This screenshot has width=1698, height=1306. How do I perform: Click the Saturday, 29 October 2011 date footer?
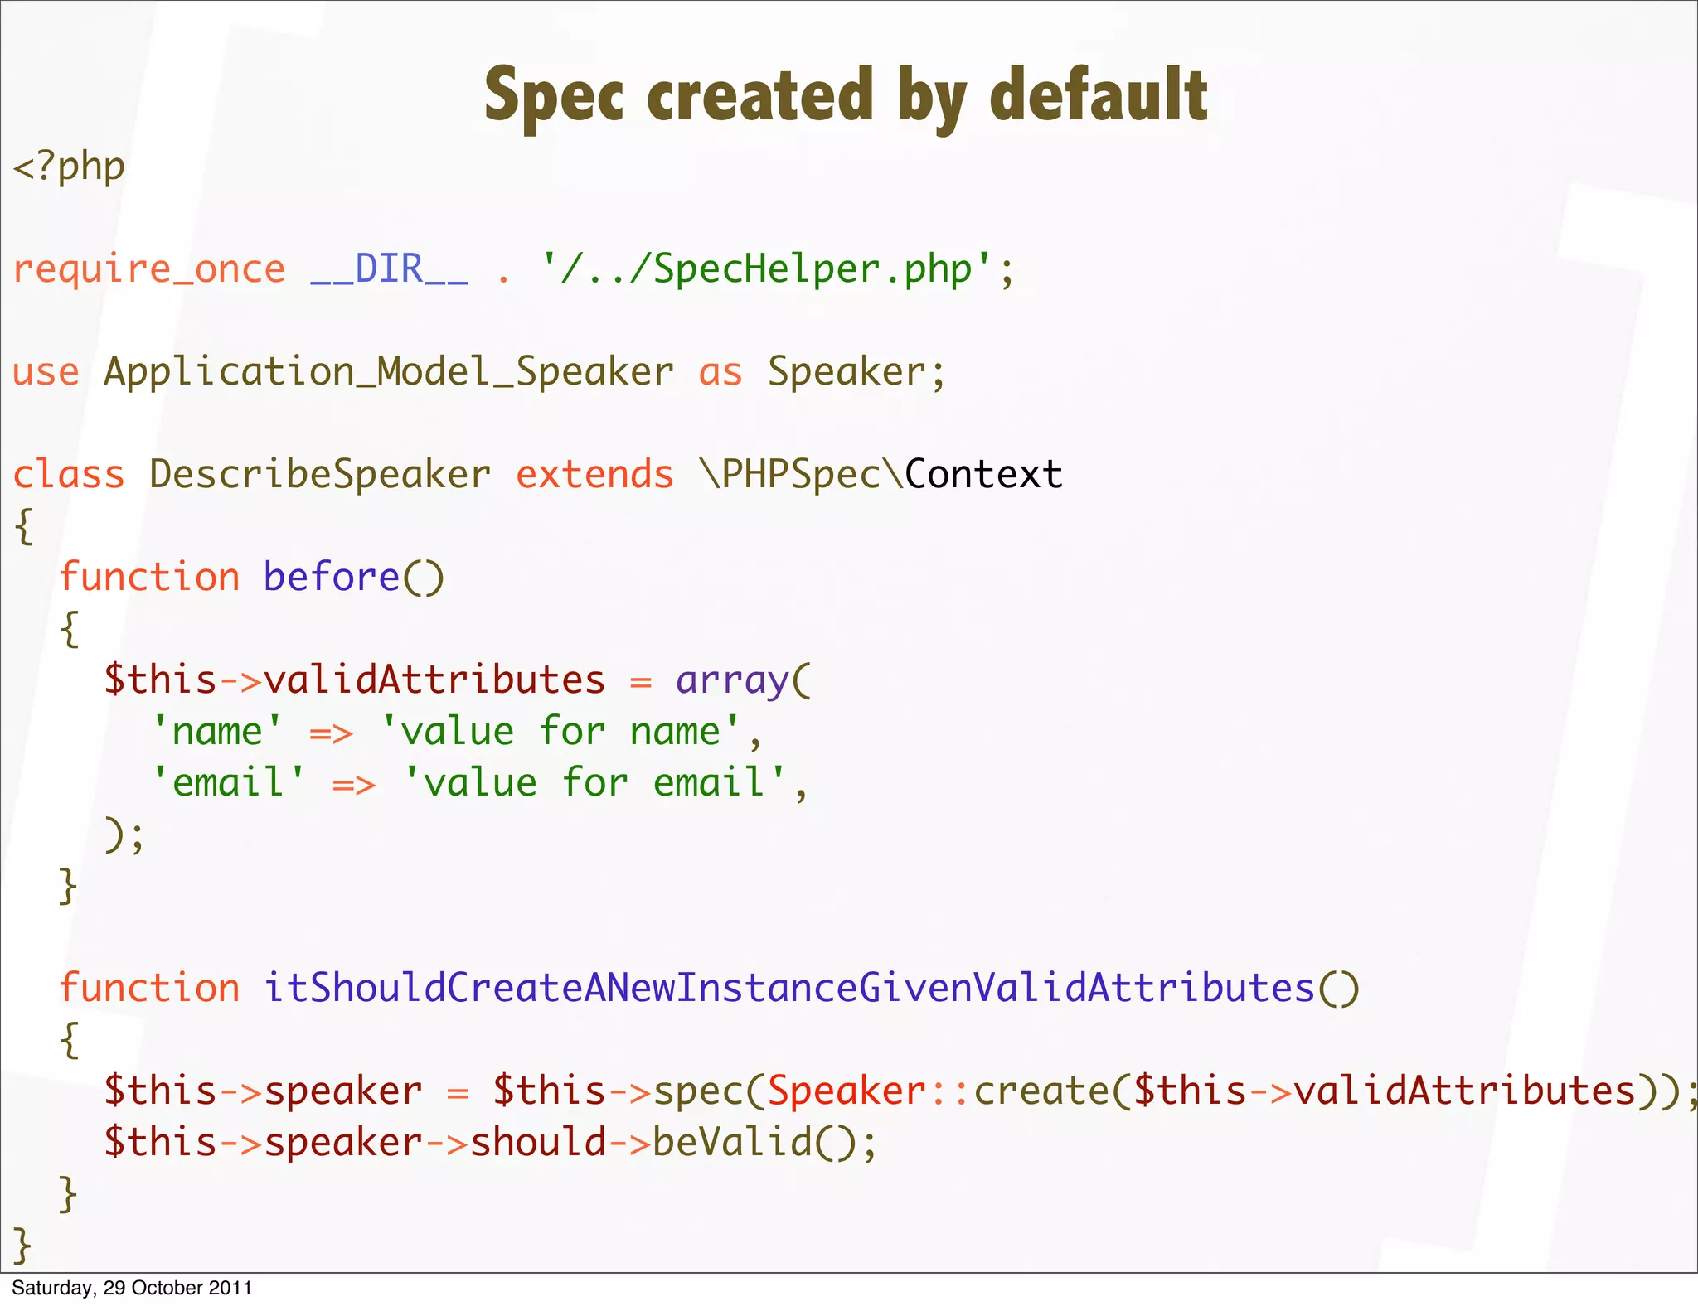tap(132, 1288)
